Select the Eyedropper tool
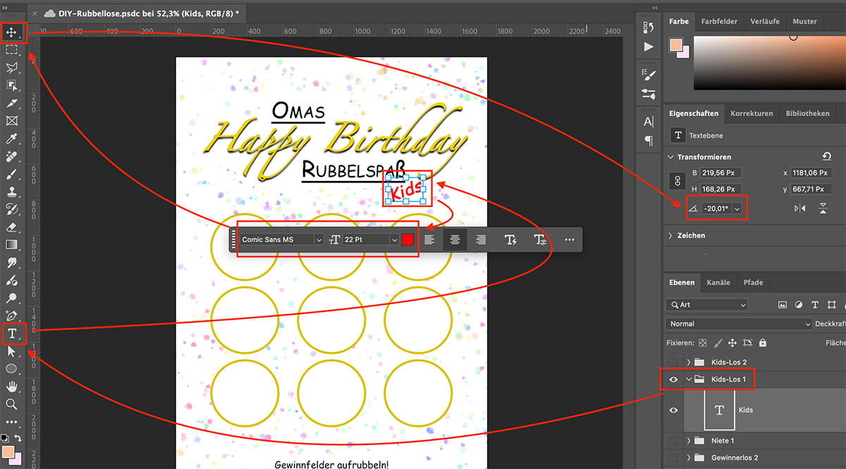This screenshot has width=846, height=469. pos(12,139)
